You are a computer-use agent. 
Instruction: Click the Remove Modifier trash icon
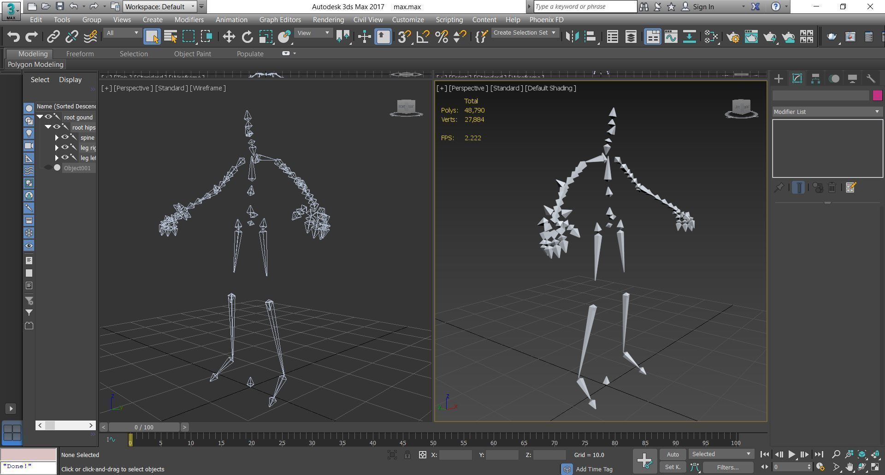tap(832, 188)
